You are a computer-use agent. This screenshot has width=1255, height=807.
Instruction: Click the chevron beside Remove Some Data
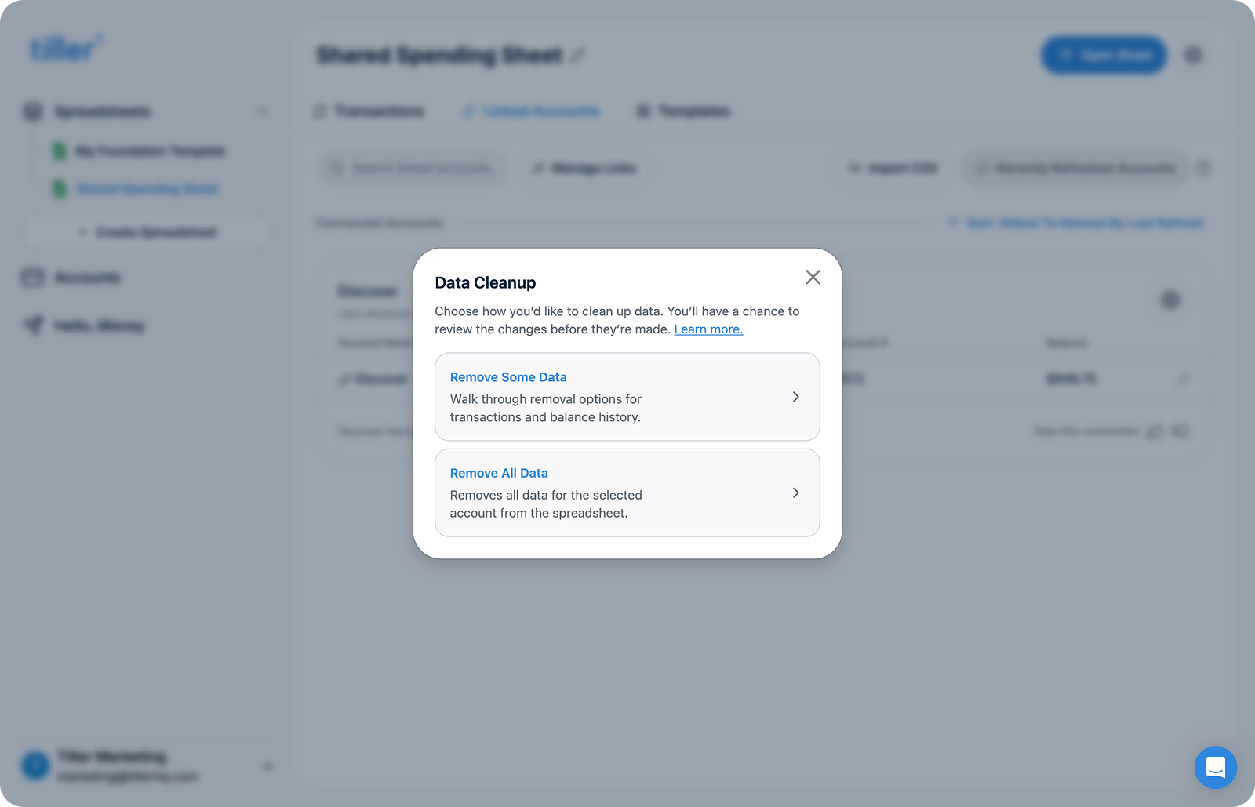coord(795,397)
